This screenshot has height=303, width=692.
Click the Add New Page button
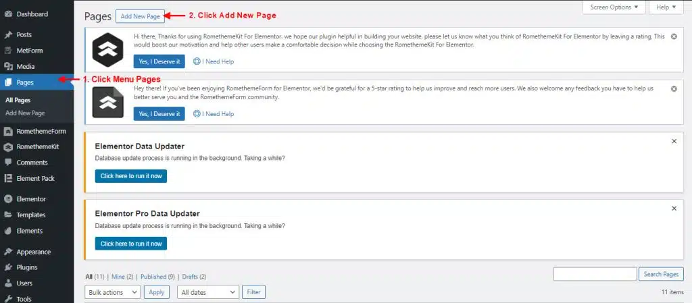coord(140,16)
